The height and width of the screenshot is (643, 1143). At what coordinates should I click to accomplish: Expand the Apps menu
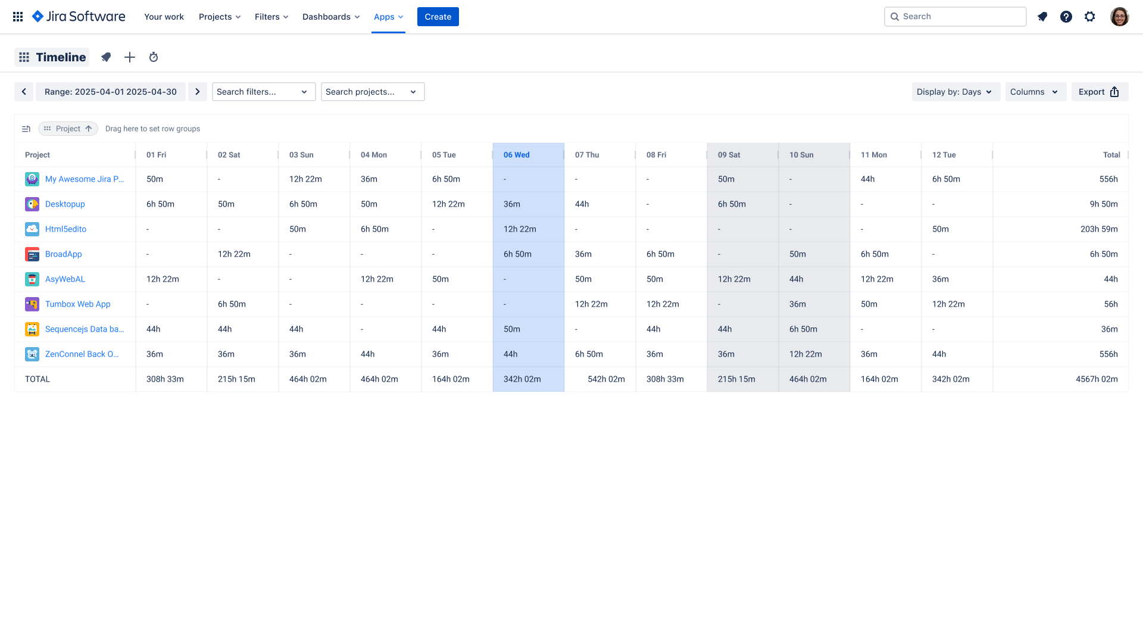coord(388,17)
